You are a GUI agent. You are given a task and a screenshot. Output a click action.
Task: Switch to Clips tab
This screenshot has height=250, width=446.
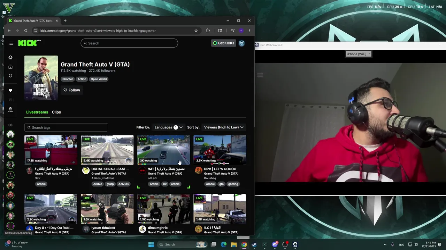(56, 112)
